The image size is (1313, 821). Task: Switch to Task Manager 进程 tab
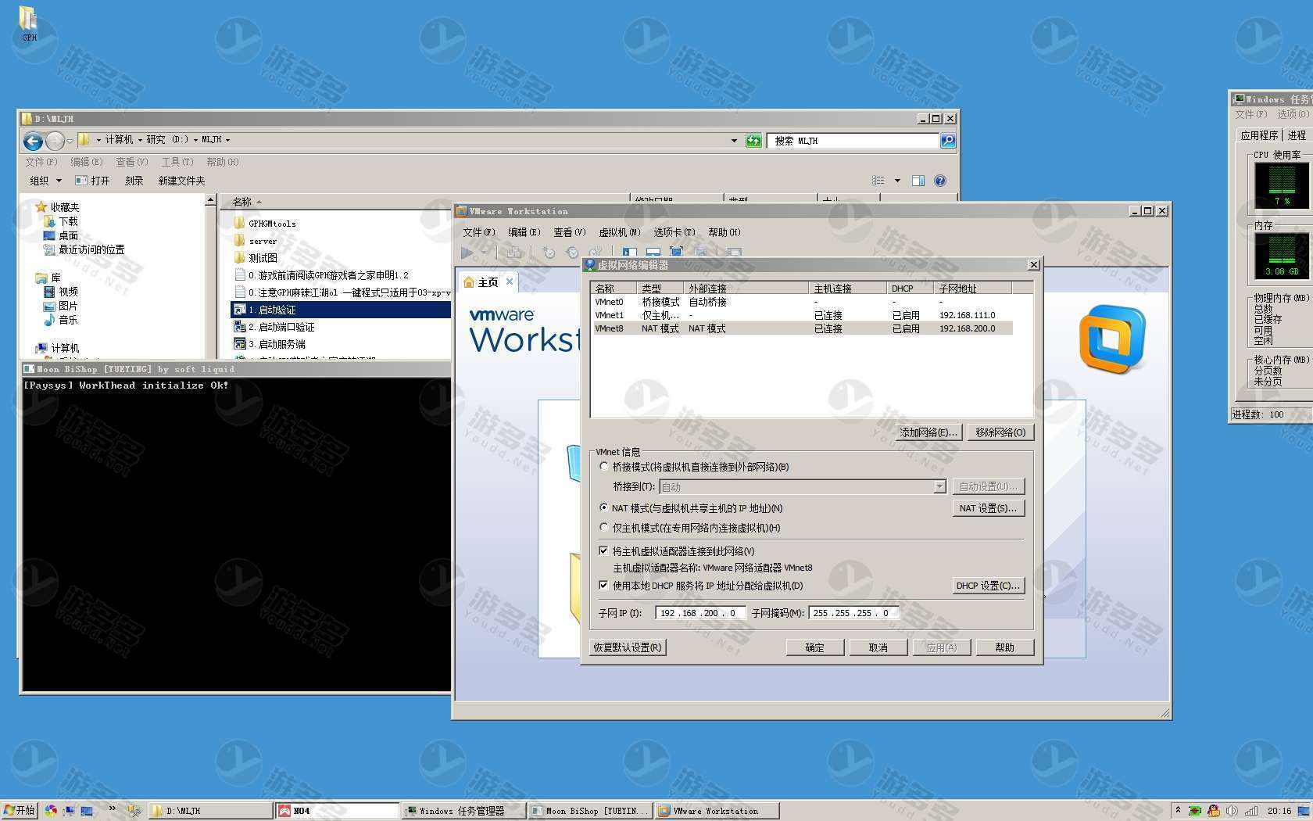pyautogui.click(x=1297, y=135)
